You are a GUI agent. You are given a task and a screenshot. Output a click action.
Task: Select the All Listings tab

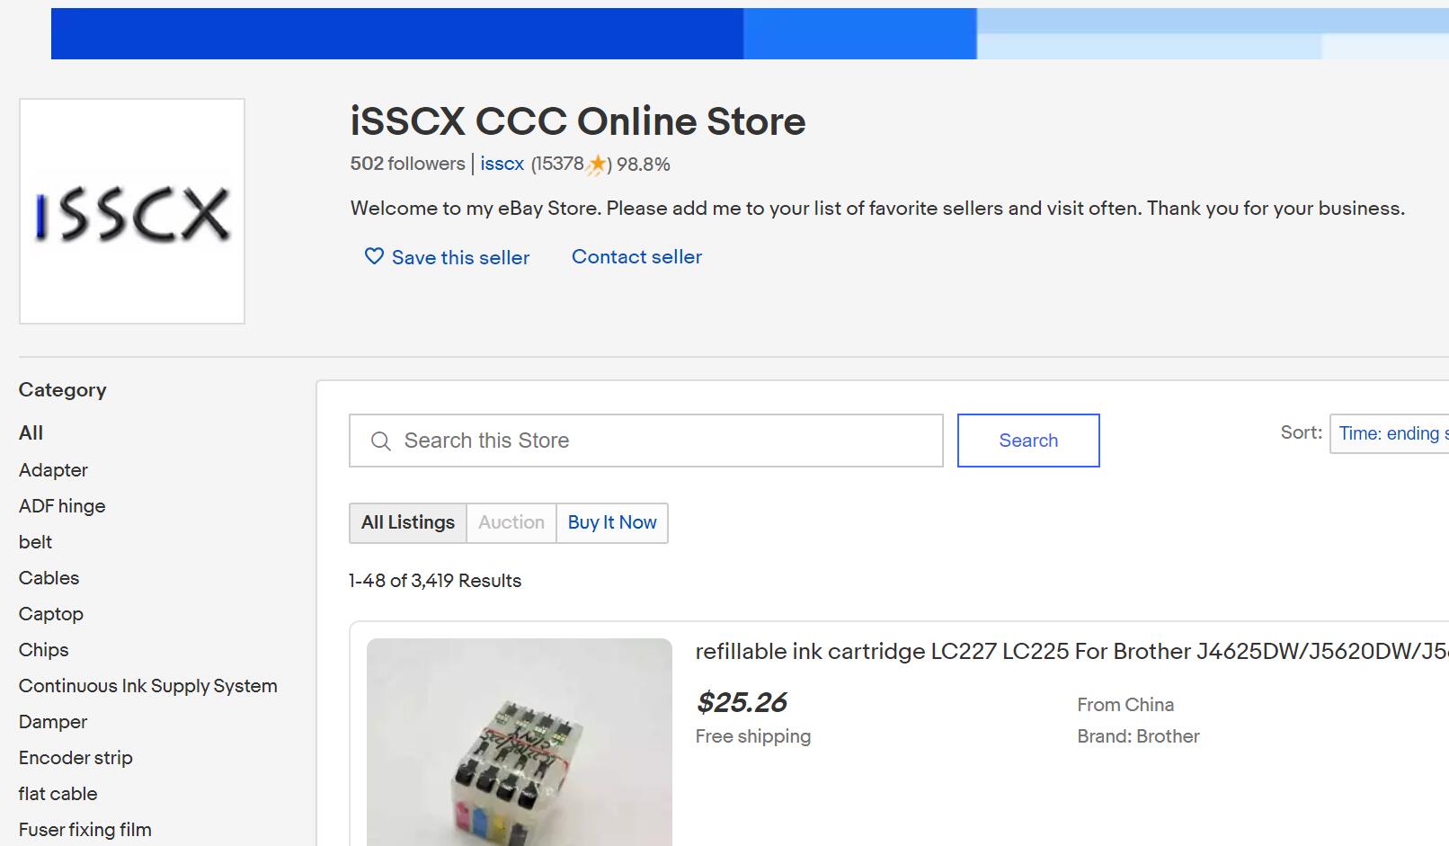pos(408,522)
